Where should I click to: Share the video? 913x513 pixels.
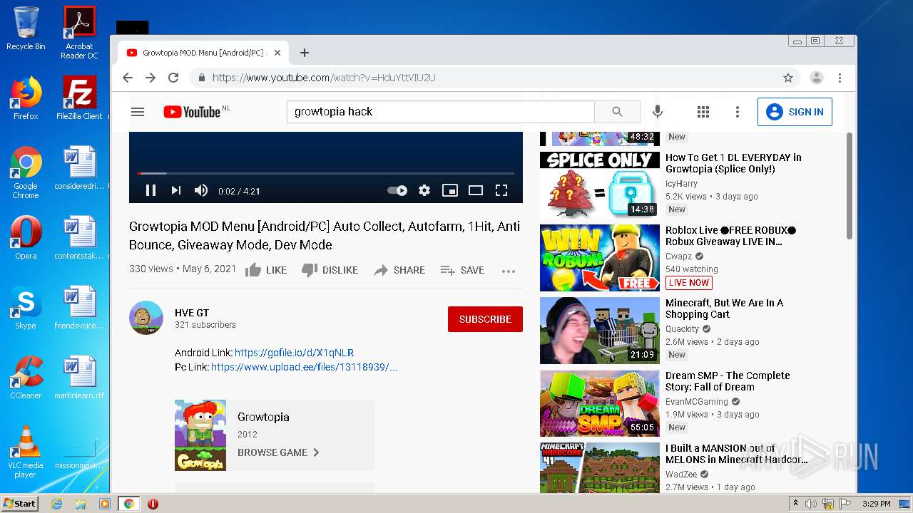(399, 270)
